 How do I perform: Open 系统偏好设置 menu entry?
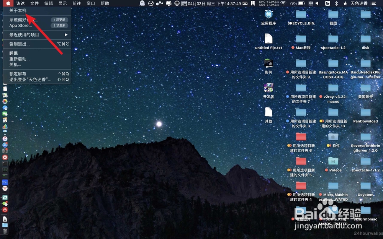(x=37, y=20)
